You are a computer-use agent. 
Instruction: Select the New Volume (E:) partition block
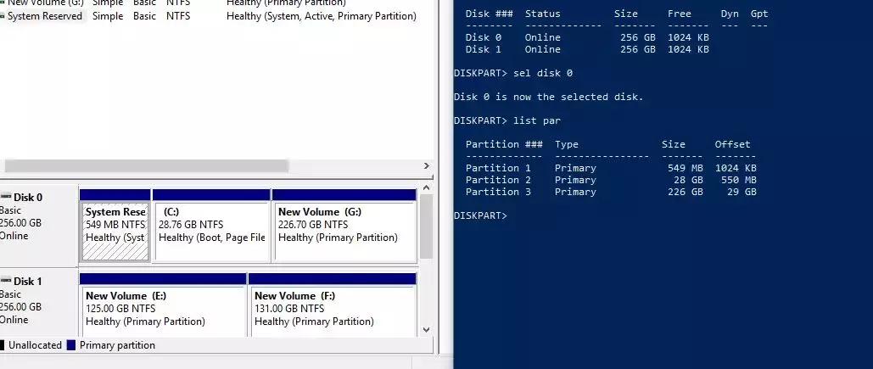[162, 310]
